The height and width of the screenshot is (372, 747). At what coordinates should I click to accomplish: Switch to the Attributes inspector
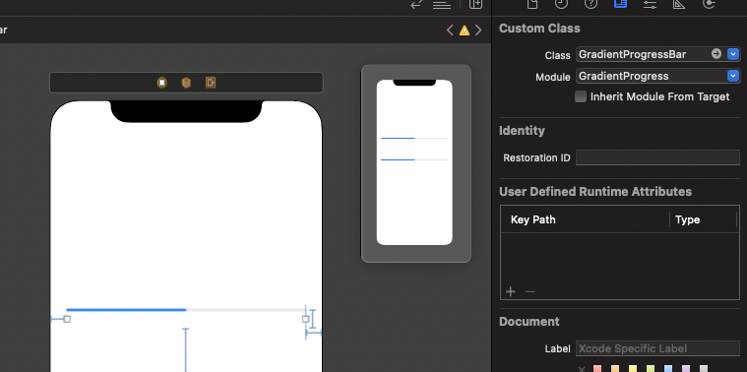pos(650,4)
